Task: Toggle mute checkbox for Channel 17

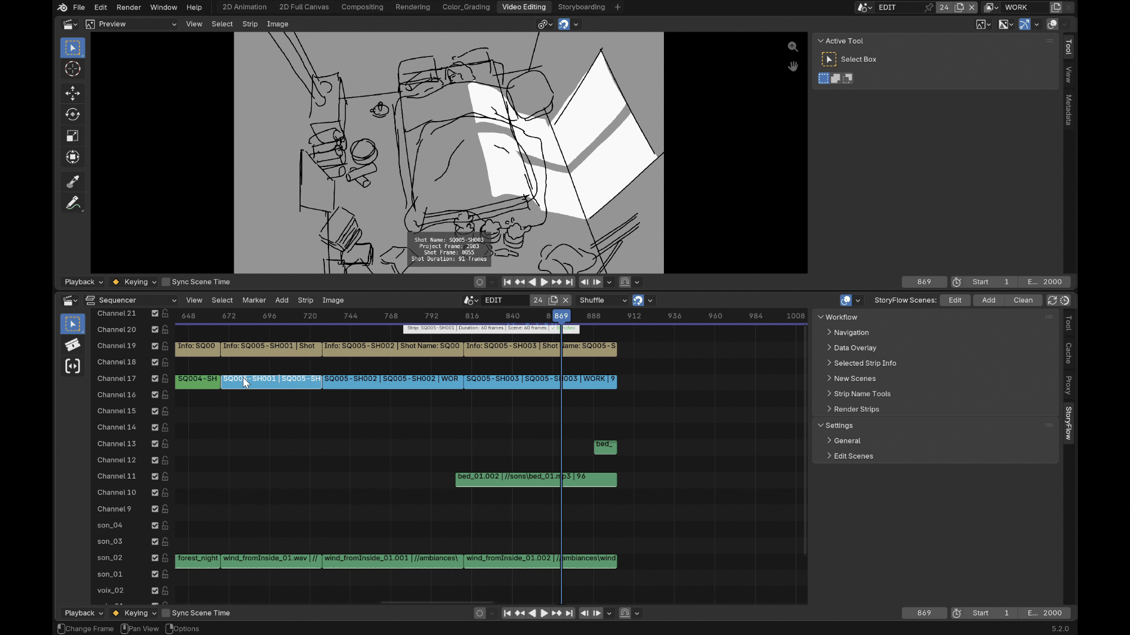Action: [155, 379]
